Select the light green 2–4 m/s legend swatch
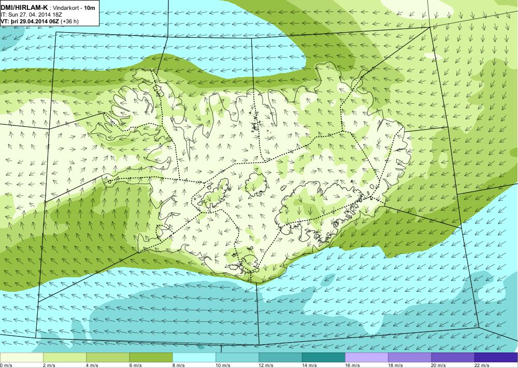The width and height of the screenshot is (518, 368). (65, 358)
